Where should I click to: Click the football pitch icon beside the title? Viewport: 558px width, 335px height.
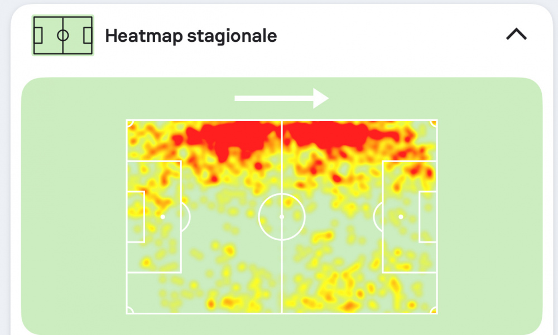[x=63, y=36]
